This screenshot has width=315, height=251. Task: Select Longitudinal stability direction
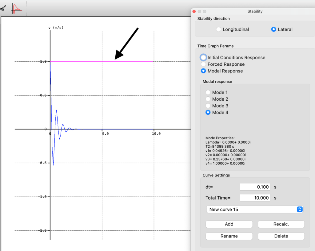pyautogui.click(x=218, y=29)
